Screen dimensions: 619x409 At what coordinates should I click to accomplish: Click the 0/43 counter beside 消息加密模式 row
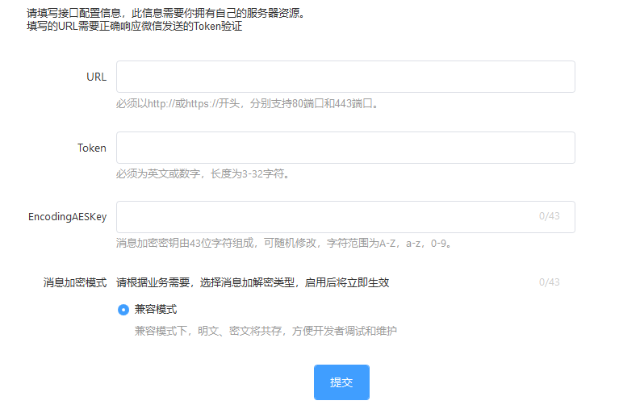(x=549, y=282)
